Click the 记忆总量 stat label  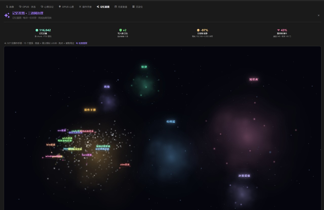click(x=43, y=33)
